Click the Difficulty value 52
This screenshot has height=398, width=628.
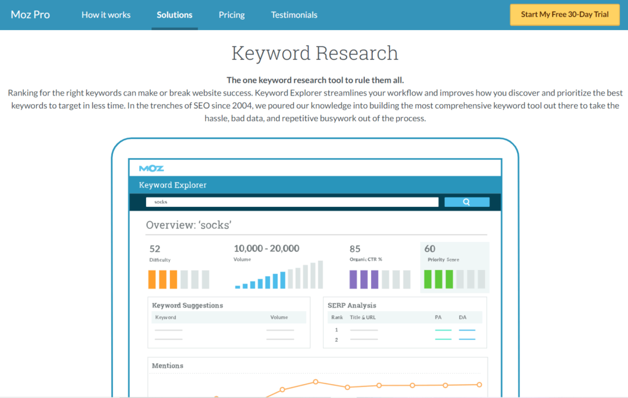click(x=155, y=249)
